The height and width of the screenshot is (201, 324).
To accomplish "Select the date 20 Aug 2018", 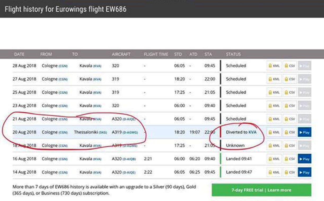I will (24, 132).
